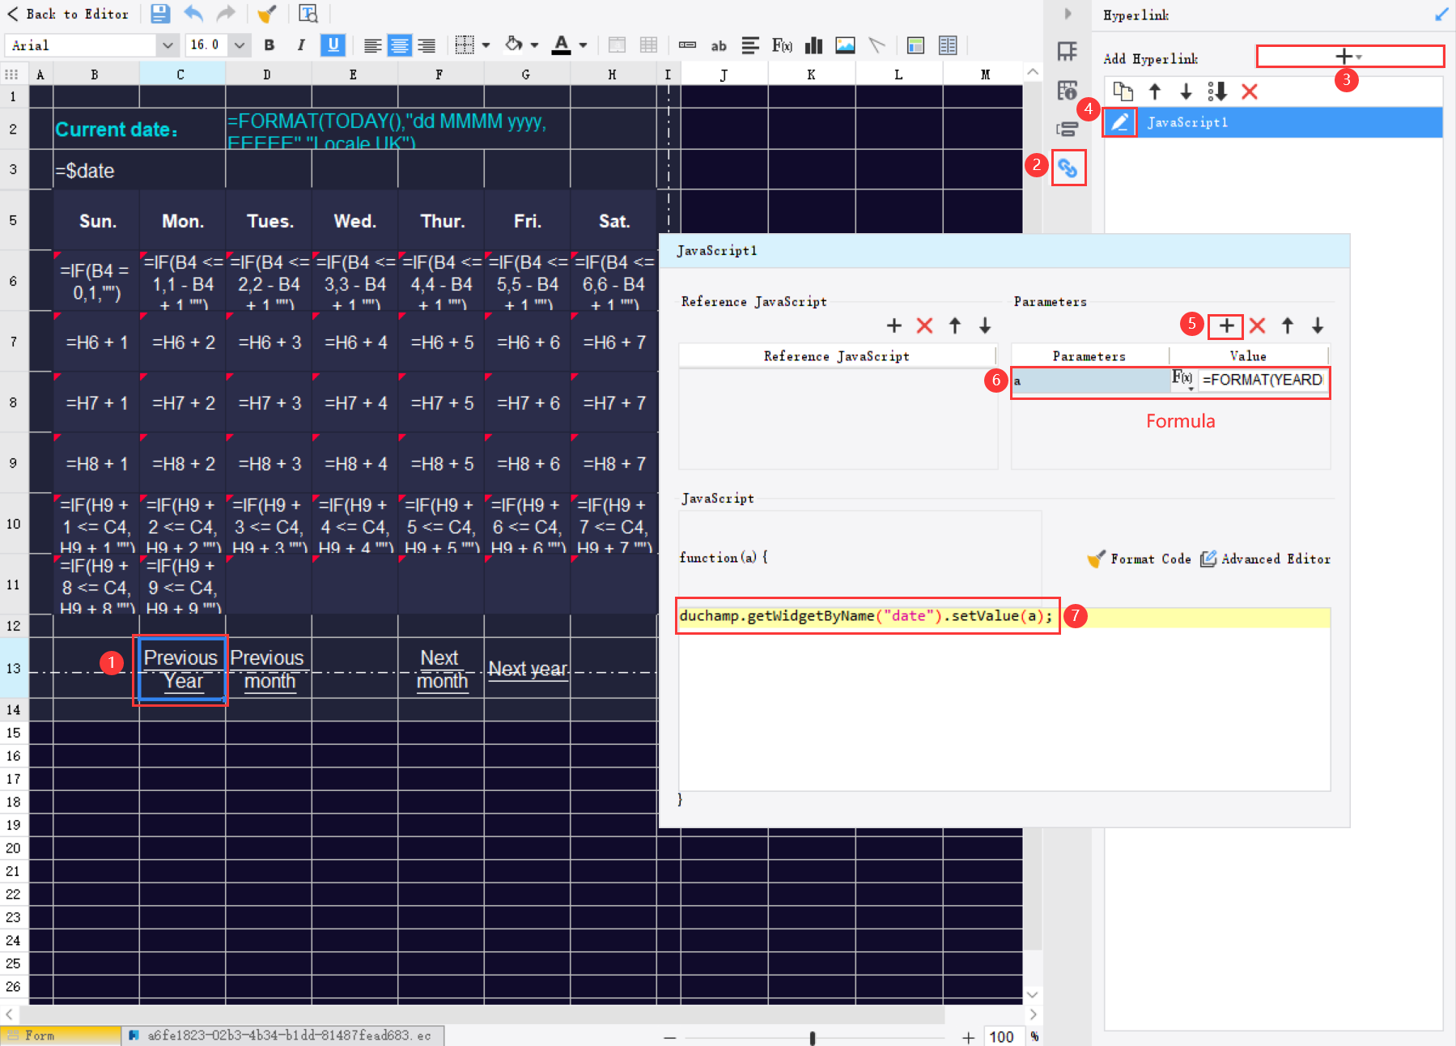The image size is (1456, 1046).
Task: Open the font color dropdown arrow
Action: [x=583, y=45]
